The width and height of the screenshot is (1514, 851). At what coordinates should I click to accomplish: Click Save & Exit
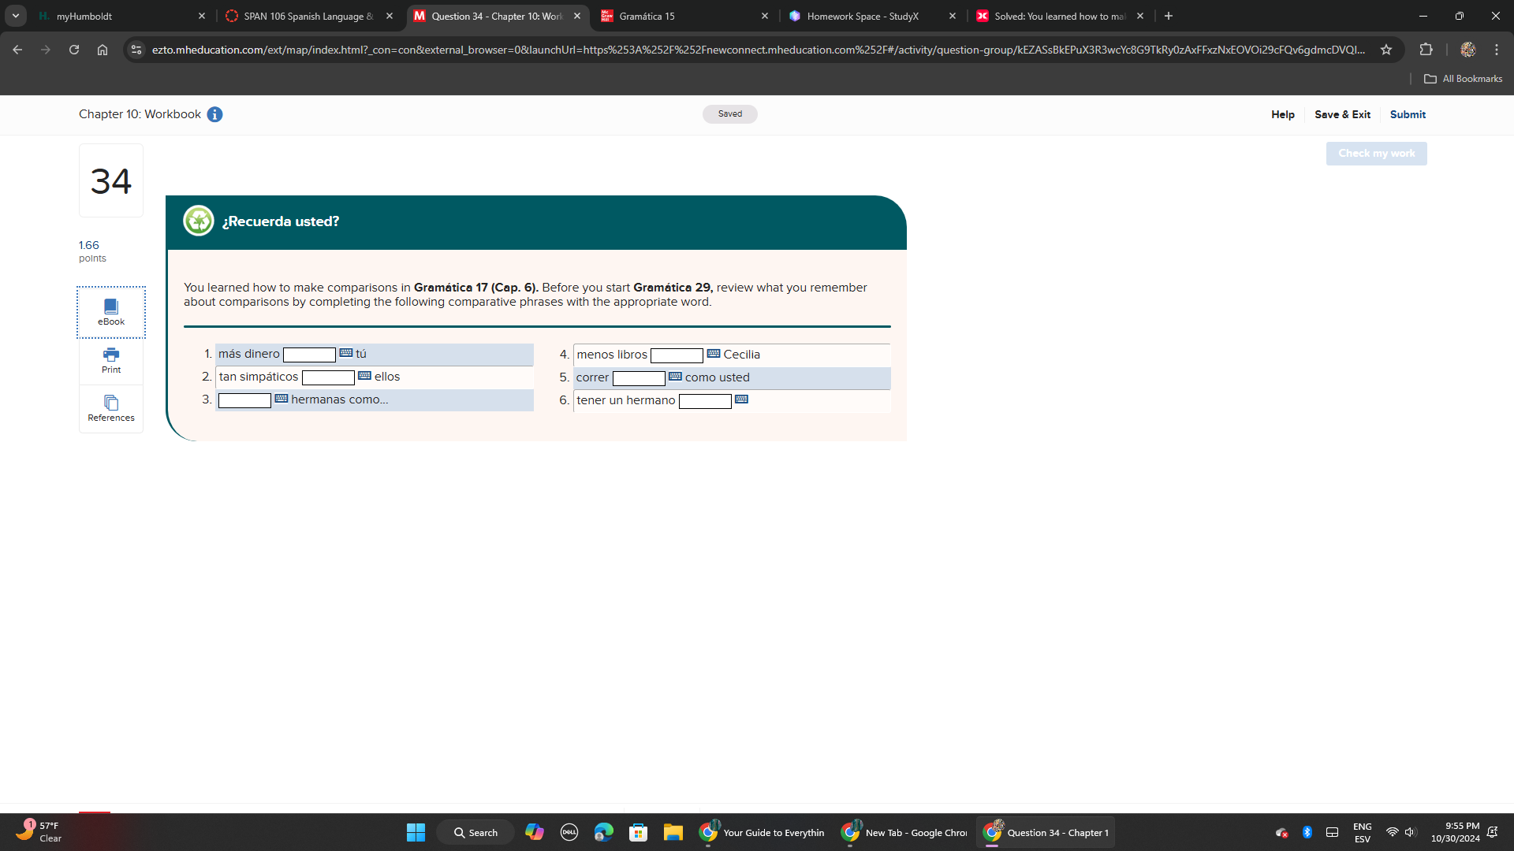[x=1342, y=114]
